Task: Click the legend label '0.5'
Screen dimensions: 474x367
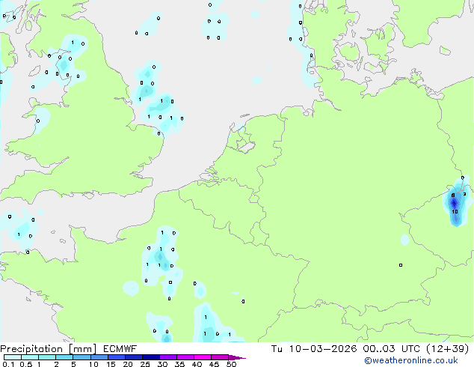Action: 26,364
